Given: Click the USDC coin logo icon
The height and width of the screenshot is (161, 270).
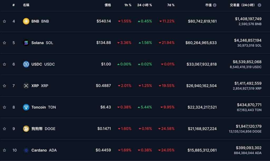Looking at the screenshot, I should 26,64.
